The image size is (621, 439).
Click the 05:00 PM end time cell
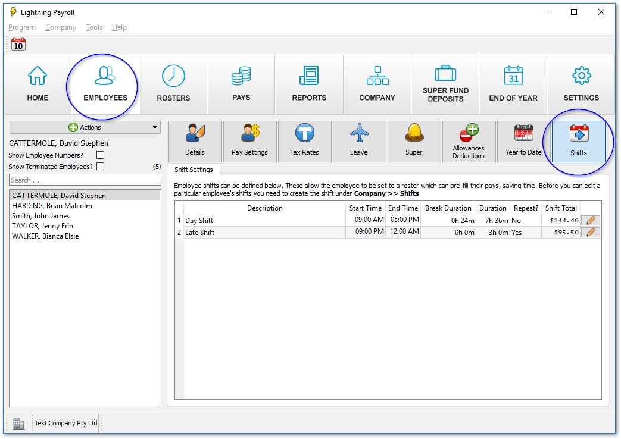pyautogui.click(x=402, y=220)
